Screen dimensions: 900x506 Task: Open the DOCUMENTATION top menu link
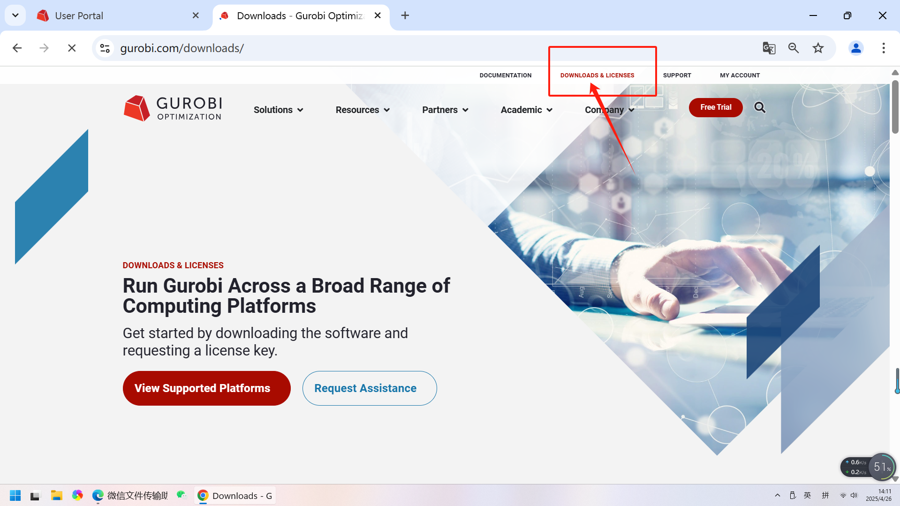[505, 75]
